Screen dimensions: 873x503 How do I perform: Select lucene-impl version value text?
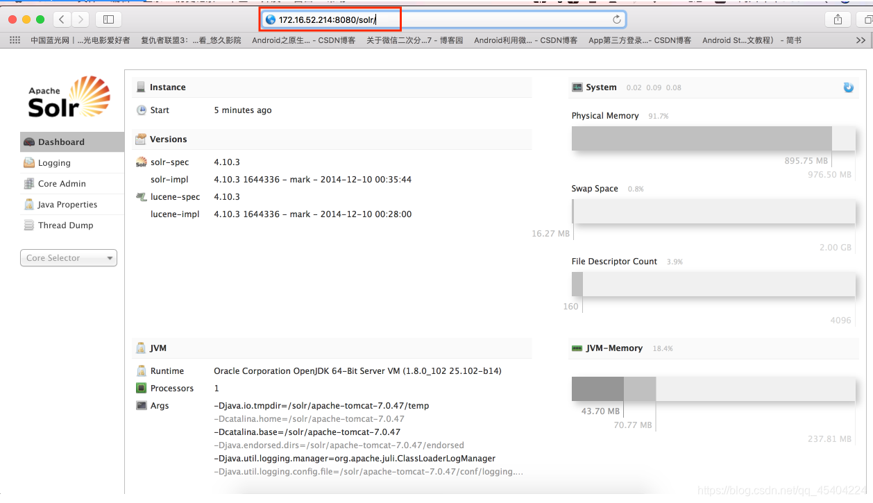(x=312, y=214)
